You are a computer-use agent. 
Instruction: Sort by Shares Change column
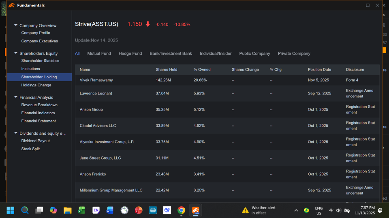point(245,70)
